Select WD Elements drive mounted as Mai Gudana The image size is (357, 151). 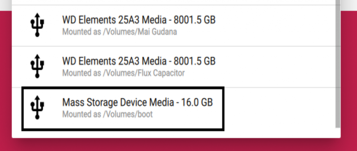(x=174, y=25)
